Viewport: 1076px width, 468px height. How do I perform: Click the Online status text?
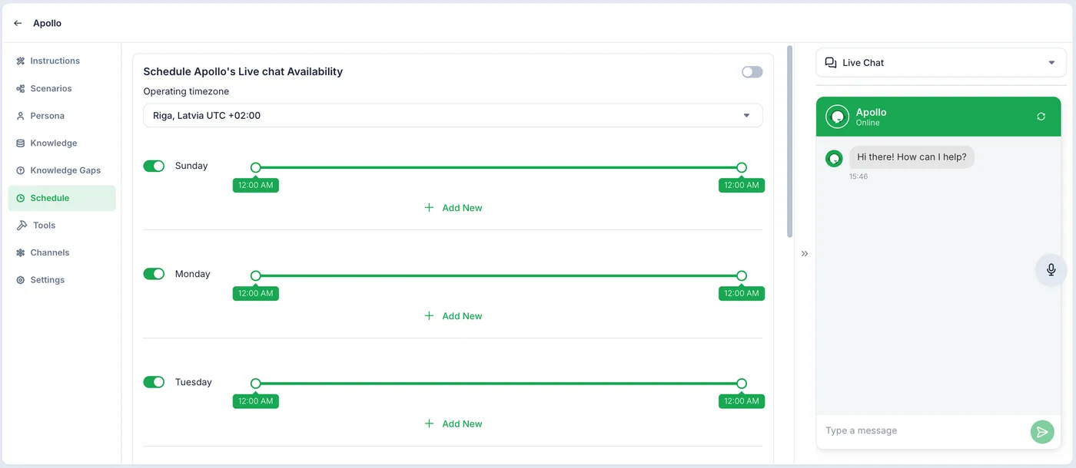coord(868,123)
